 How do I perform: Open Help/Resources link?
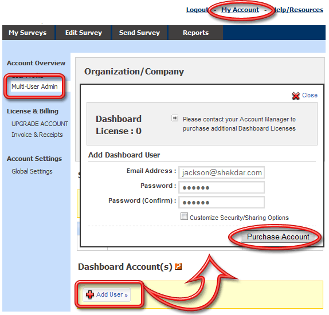[x=299, y=10]
